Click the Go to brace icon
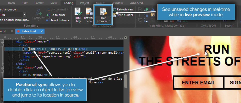 (x=48, y=15)
